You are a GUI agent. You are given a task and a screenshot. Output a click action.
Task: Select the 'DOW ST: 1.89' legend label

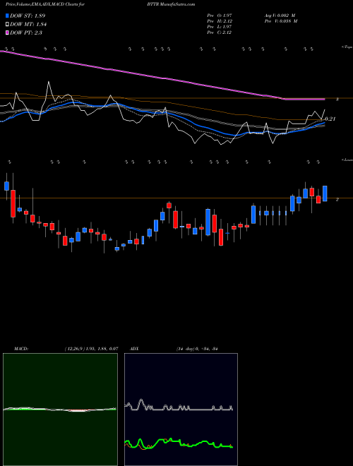point(28,16)
